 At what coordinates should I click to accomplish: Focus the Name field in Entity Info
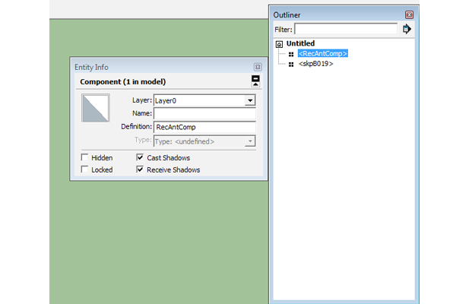tap(204, 113)
